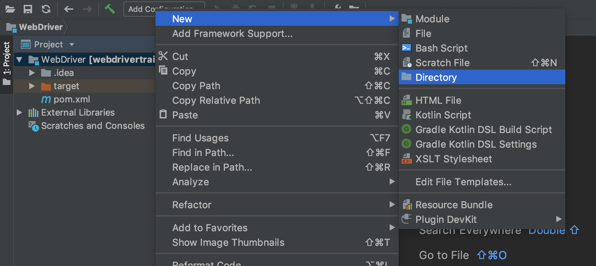Expand the External Libraries node
596x266 pixels.
coord(20,112)
